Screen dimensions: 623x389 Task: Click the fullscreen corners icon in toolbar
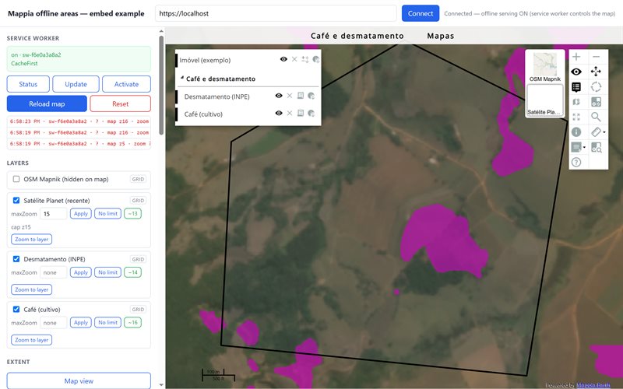tap(576, 117)
